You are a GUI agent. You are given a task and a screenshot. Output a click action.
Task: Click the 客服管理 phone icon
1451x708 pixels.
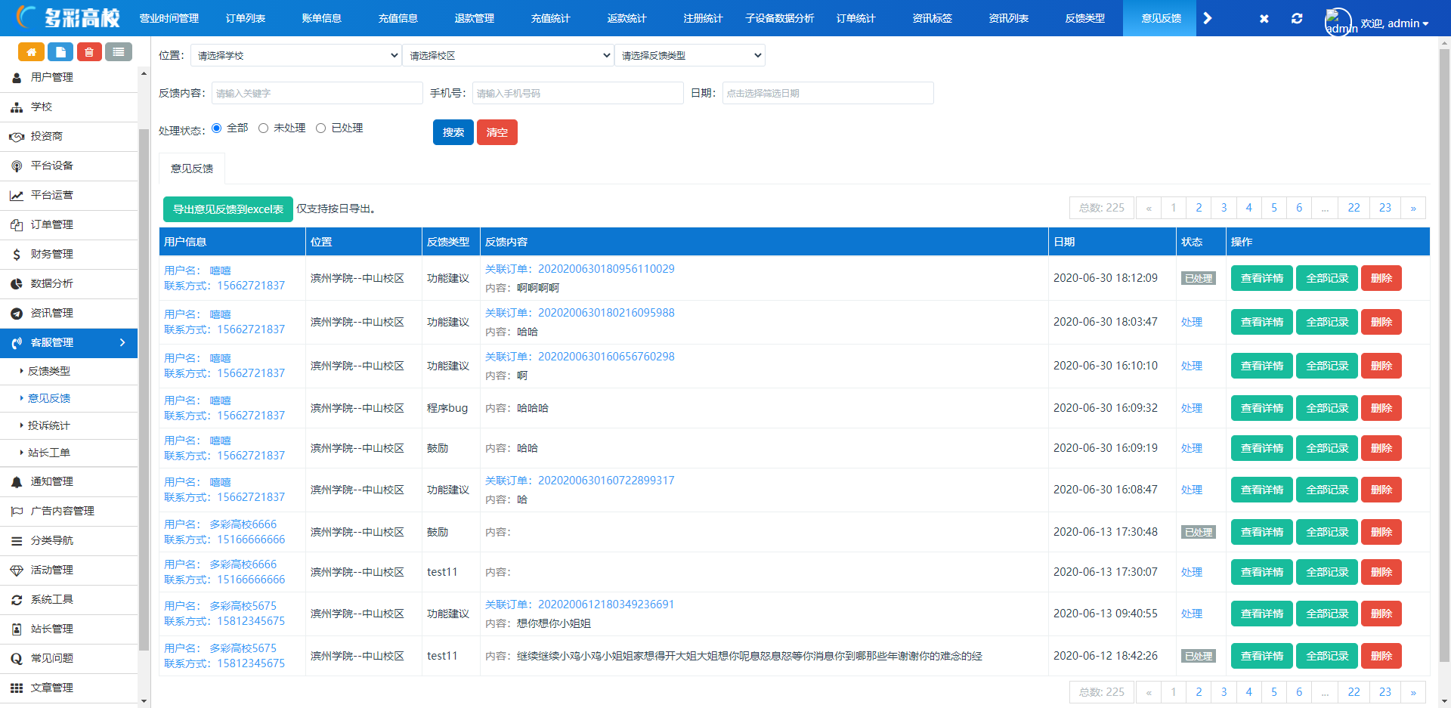point(17,342)
